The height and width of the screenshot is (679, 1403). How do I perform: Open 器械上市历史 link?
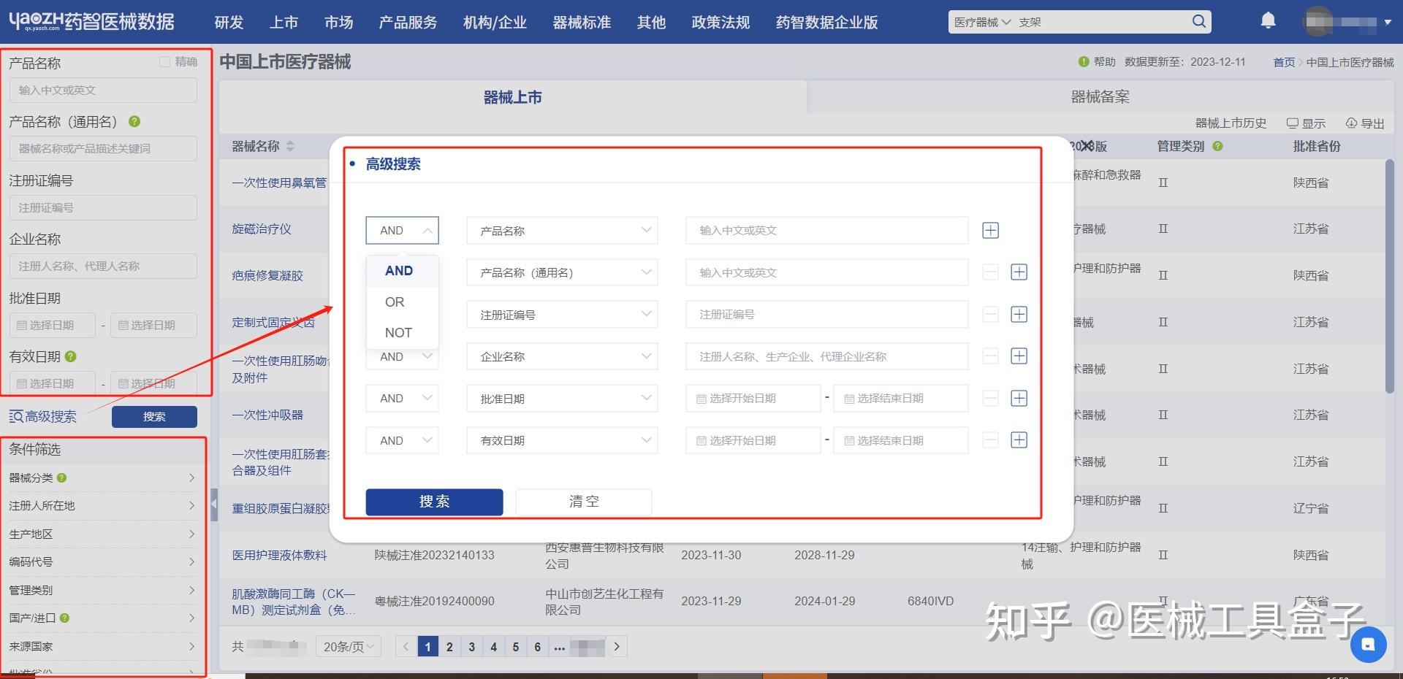1231,123
